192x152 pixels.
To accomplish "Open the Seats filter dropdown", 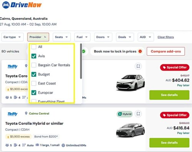I will coord(61,37).
